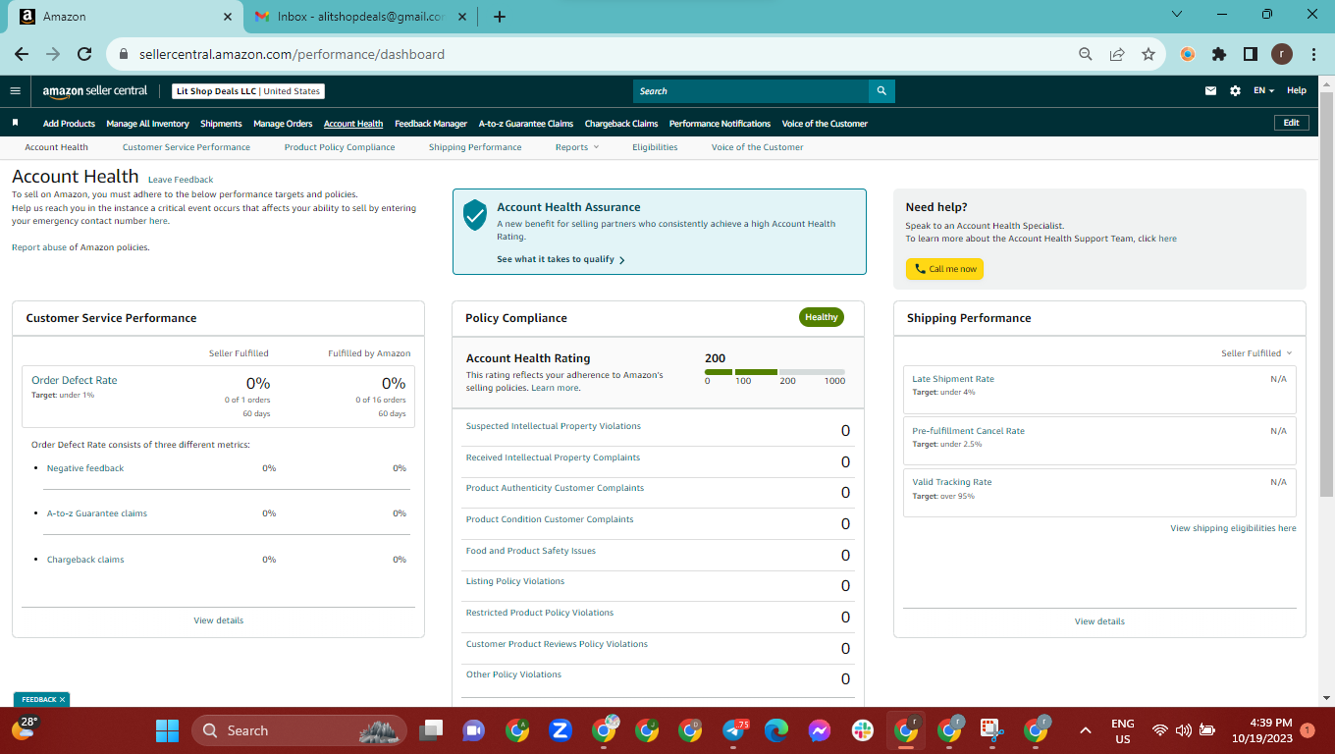Image resolution: width=1335 pixels, height=754 pixels.
Task: Click the magnifier search button in Seller Central
Action: pos(881,91)
